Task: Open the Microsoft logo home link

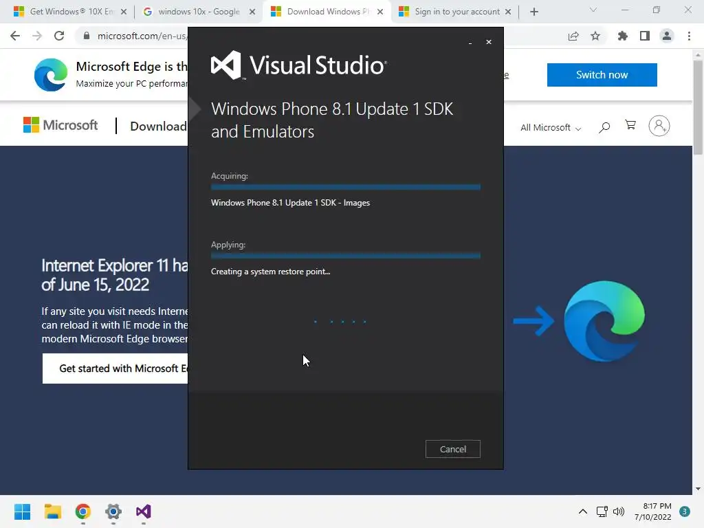Action: click(x=60, y=125)
